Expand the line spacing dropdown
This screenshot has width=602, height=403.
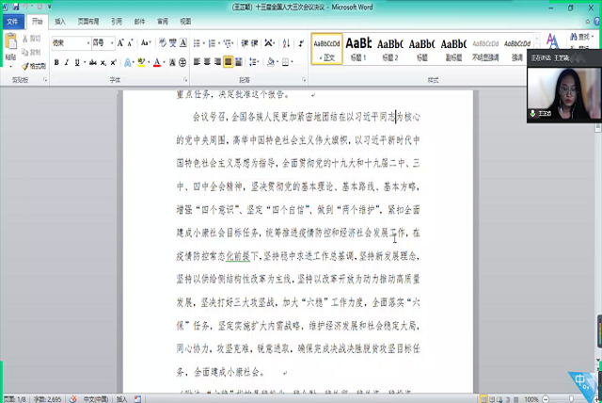257,62
